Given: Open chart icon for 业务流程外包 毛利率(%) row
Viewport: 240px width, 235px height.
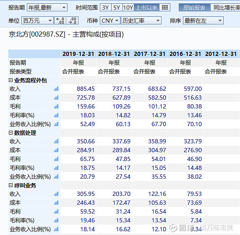Looking at the screenshot, I should coord(56,115).
